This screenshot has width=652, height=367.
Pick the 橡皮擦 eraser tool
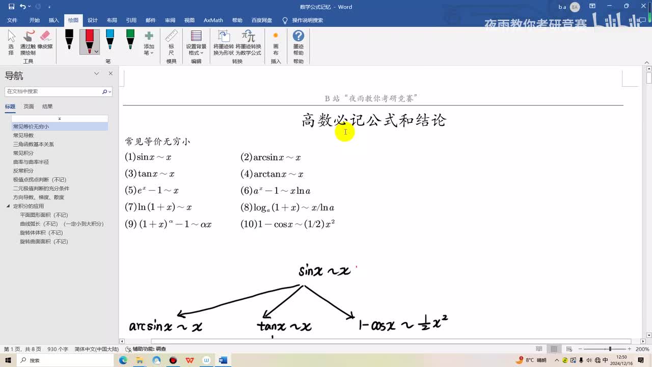tap(45, 40)
